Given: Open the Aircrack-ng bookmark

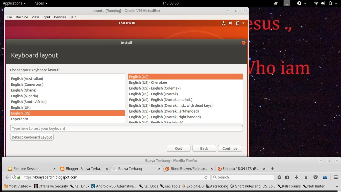Looking at the screenshot, I should [x=217, y=186].
